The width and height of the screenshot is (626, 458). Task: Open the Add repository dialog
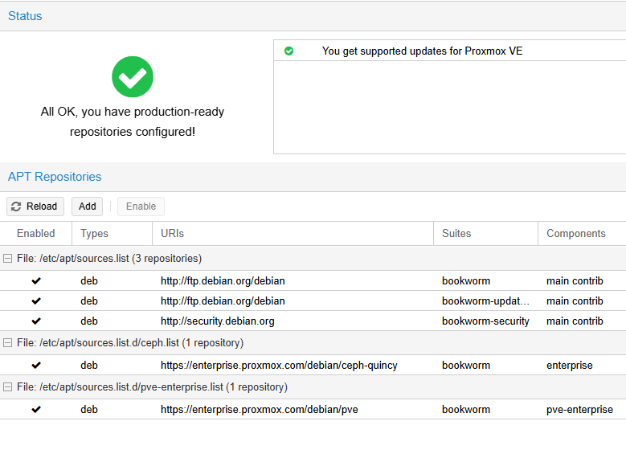pyautogui.click(x=87, y=207)
